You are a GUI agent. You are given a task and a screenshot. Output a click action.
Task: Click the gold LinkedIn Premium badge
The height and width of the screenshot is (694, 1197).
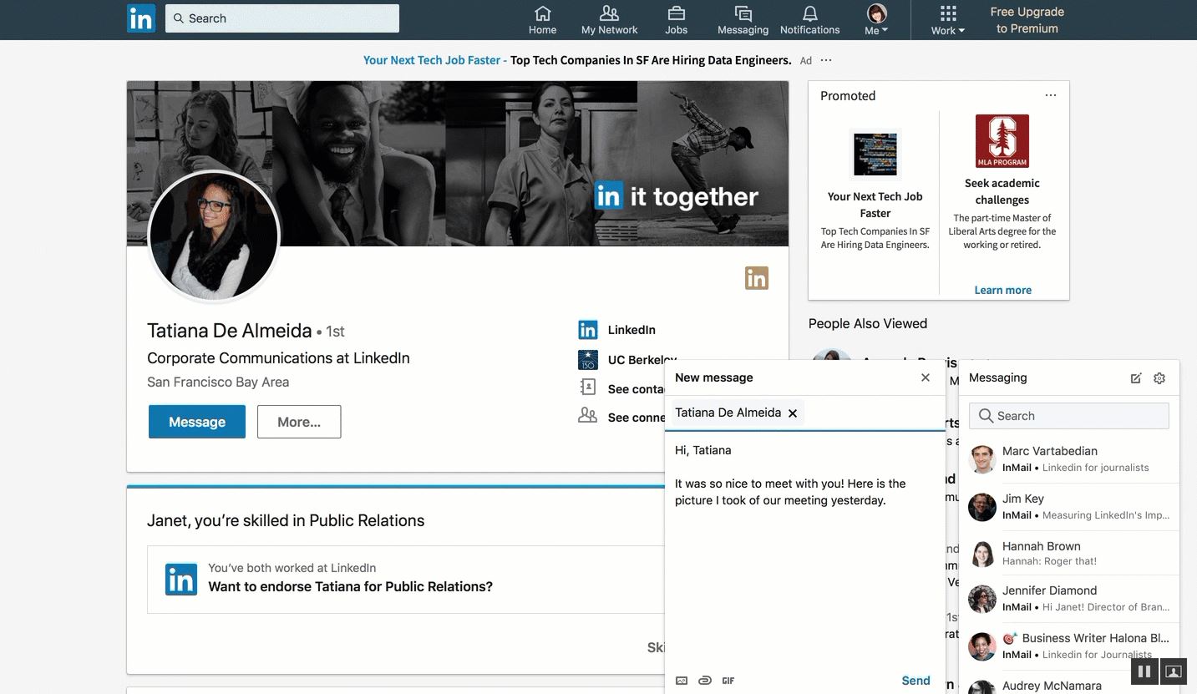[757, 278]
